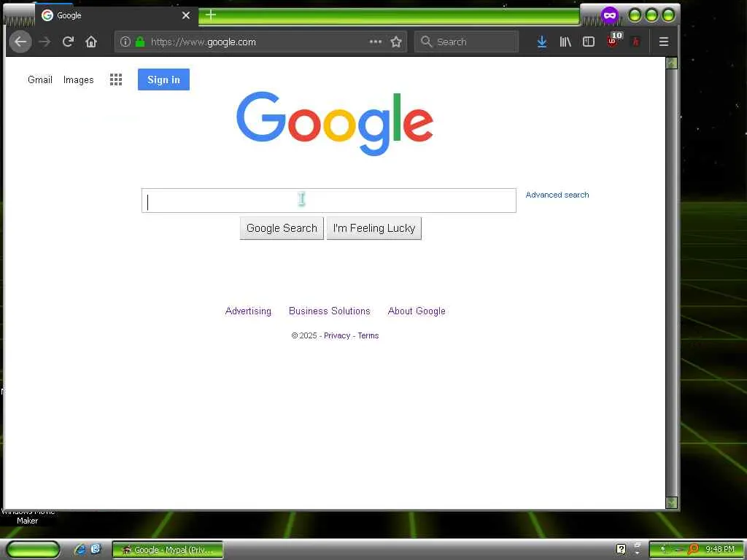
Task: Click the taskbar clock showing 9:48 PM
Action: tap(720, 550)
